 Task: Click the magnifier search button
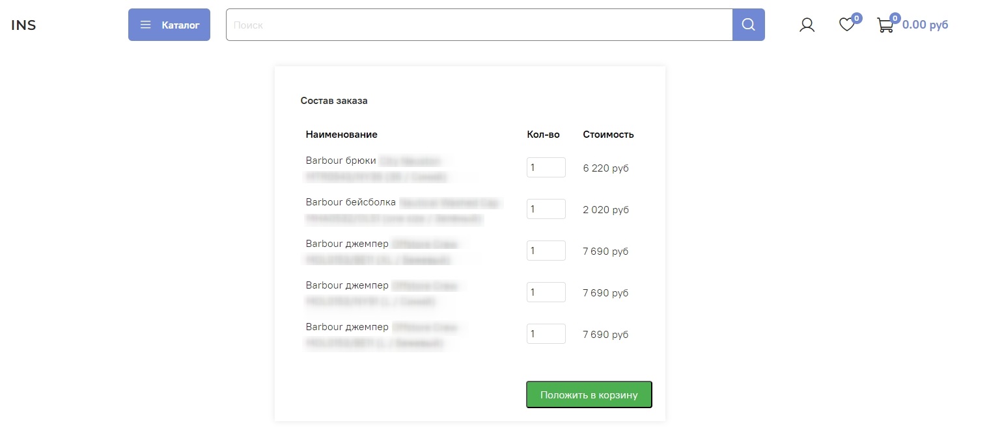coord(748,25)
